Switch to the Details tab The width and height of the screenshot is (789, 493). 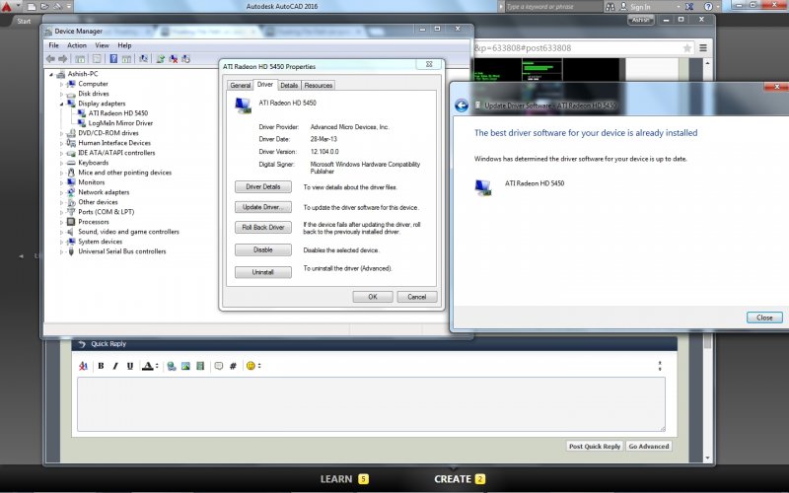(x=289, y=86)
